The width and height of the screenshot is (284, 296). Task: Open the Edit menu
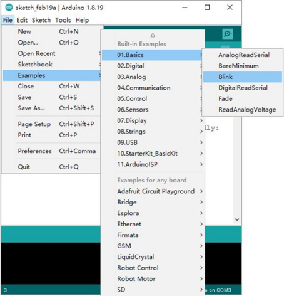(22, 20)
